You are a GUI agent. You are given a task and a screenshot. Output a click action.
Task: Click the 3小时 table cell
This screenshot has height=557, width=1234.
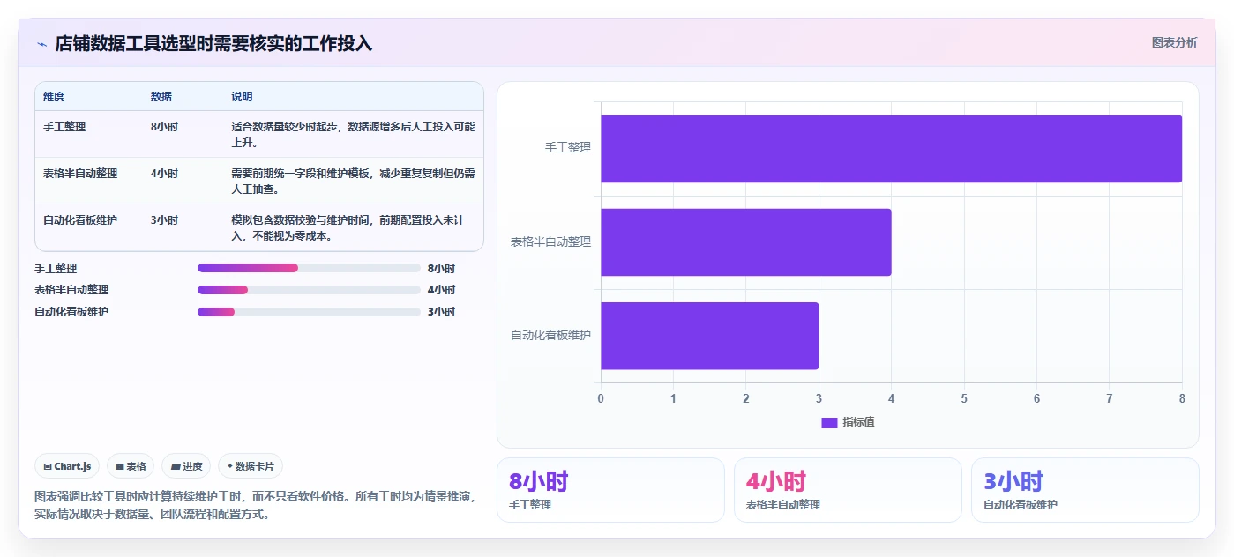pyautogui.click(x=164, y=220)
